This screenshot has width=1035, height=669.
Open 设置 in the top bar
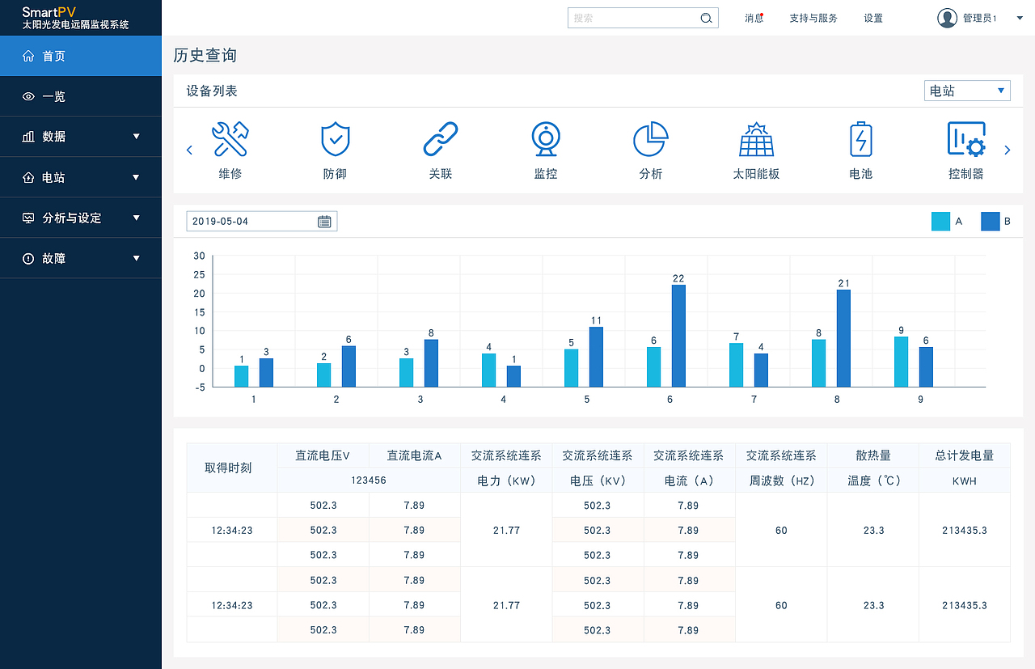coord(873,18)
